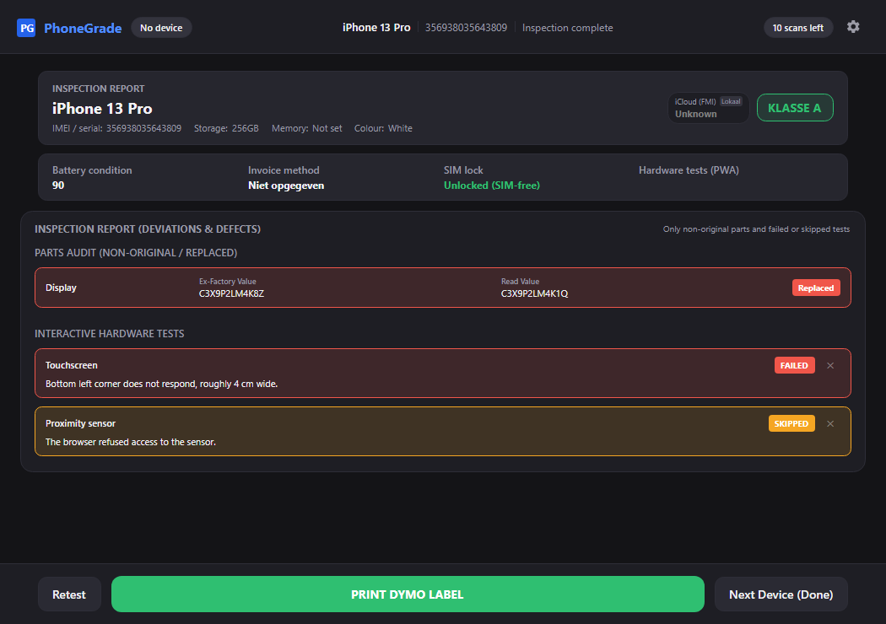Dismiss the Proximity sensor skipped row
886x624 pixels.
pyautogui.click(x=830, y=423)
